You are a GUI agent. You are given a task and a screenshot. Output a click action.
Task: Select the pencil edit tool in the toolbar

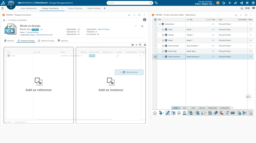pyautogui.click(x=167, y=113)
